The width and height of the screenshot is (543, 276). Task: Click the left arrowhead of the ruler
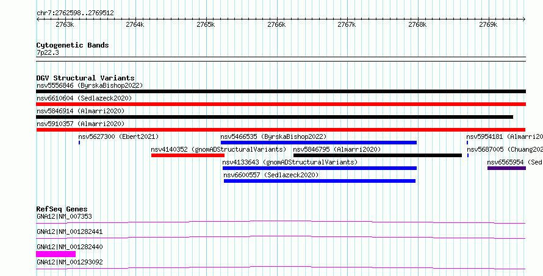pos(38,19)
